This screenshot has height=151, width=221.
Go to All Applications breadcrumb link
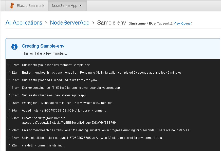pos(24,23)
